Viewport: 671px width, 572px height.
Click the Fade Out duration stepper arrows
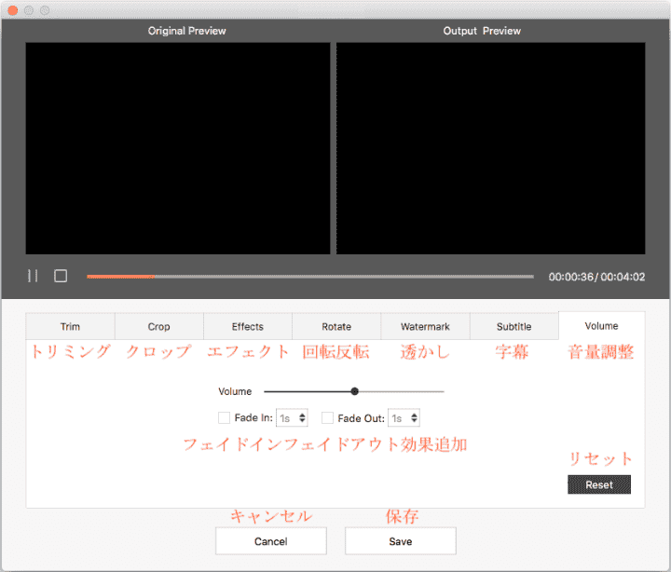pos(414,418)
